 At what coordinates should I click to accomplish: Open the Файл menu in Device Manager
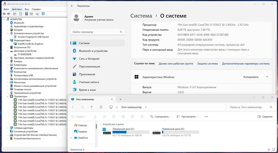pos(6,9)
